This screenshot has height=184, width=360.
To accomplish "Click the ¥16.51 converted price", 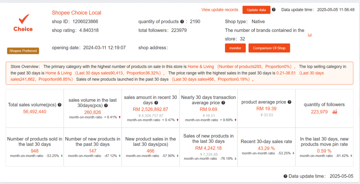I will click(x=208, y=115).
